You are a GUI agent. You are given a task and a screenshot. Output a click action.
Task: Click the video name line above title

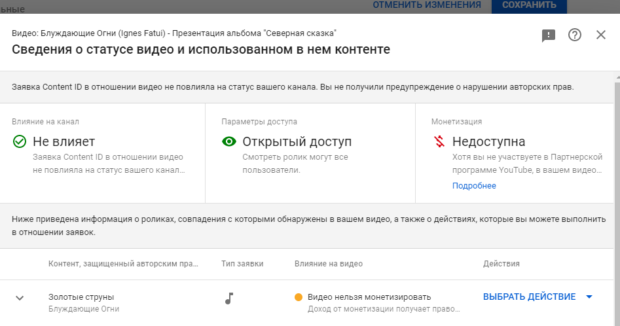tap(174, 33)
